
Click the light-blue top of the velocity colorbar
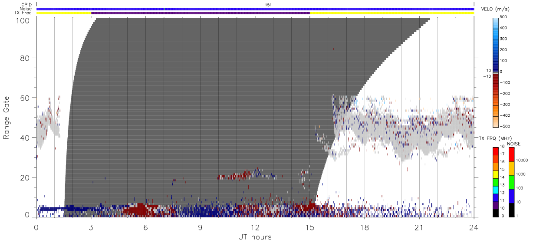[x=496, y=23]
